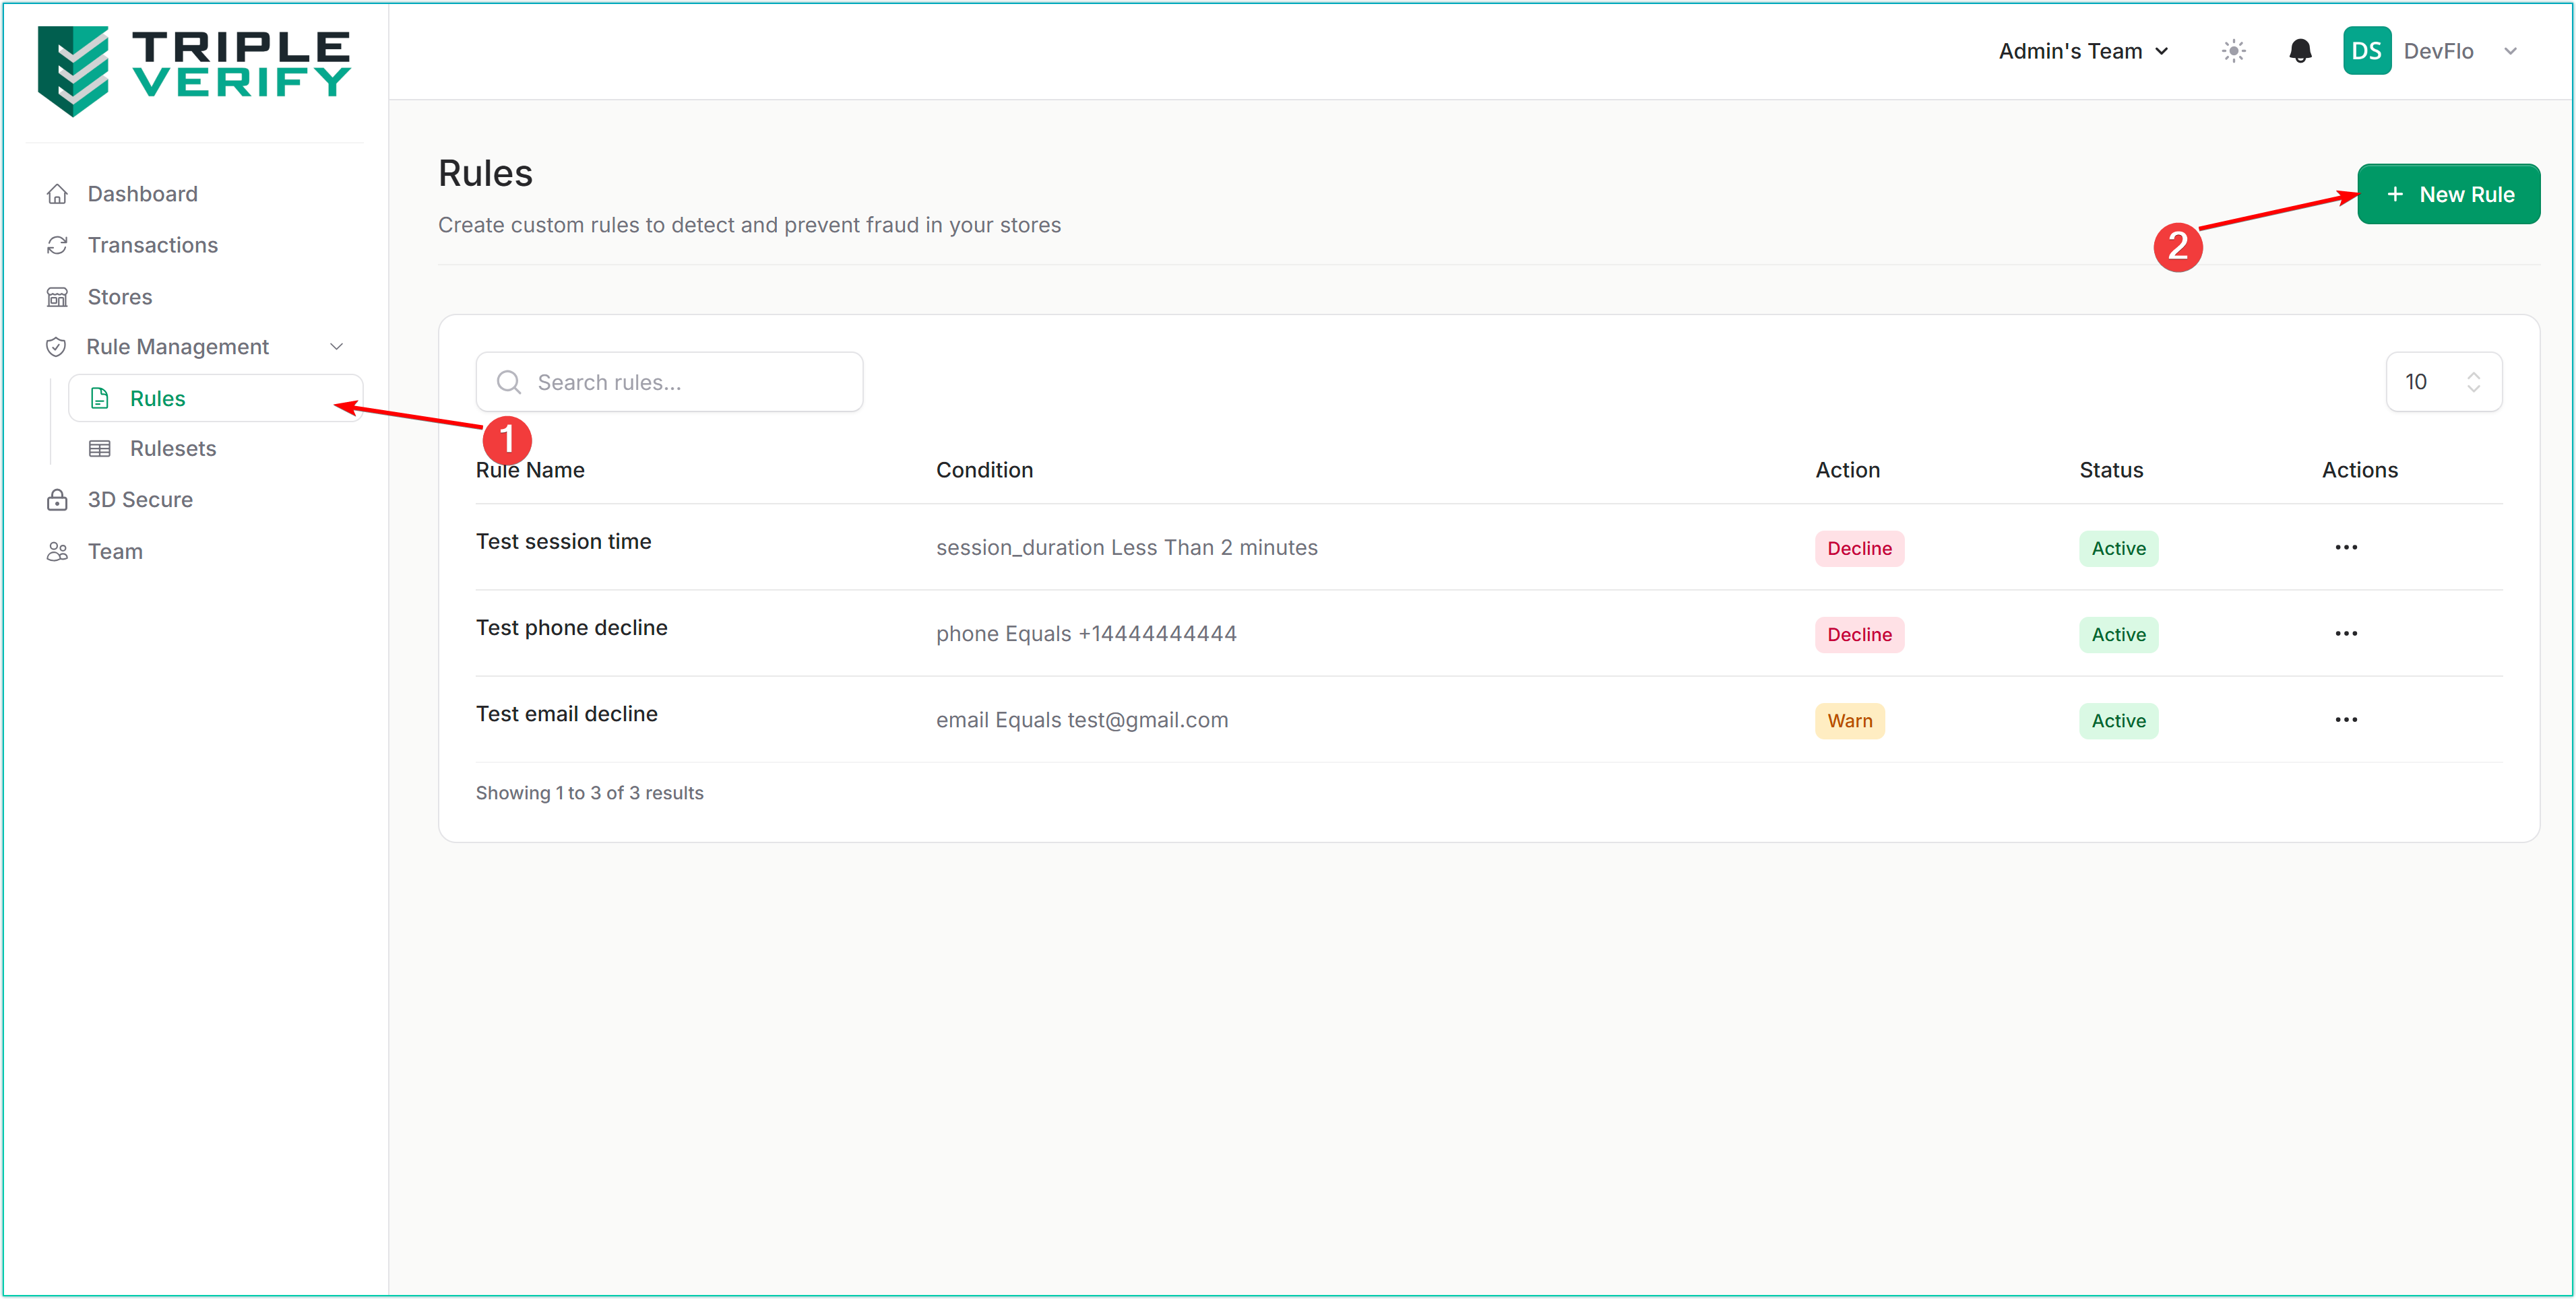The width and height of the screenshot is (2576, 1299).
Task: Open the Stores page
Action: [119, 297]
